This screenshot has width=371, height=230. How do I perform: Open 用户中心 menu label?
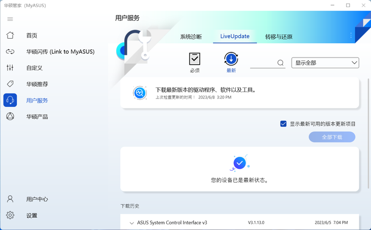37,199
